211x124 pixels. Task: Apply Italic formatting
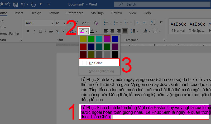click(x=34, y=31)
